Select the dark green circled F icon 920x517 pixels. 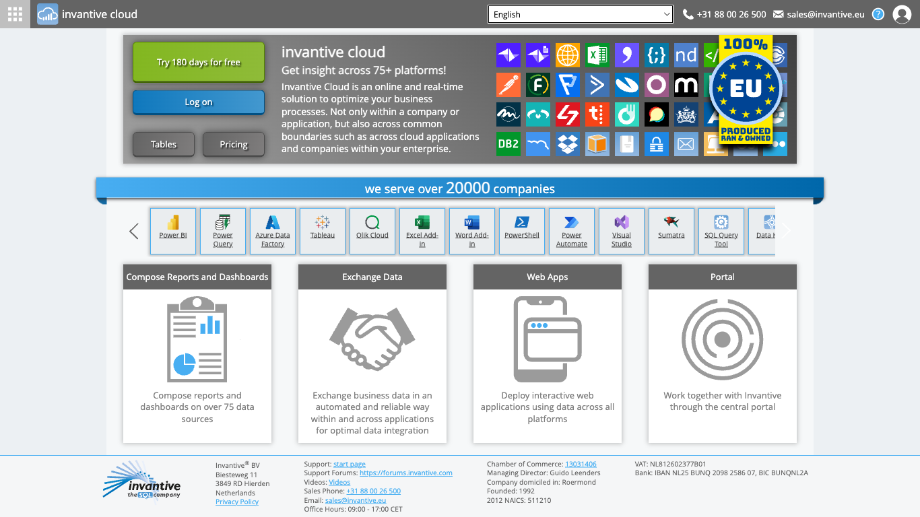[x=538, y=85]
